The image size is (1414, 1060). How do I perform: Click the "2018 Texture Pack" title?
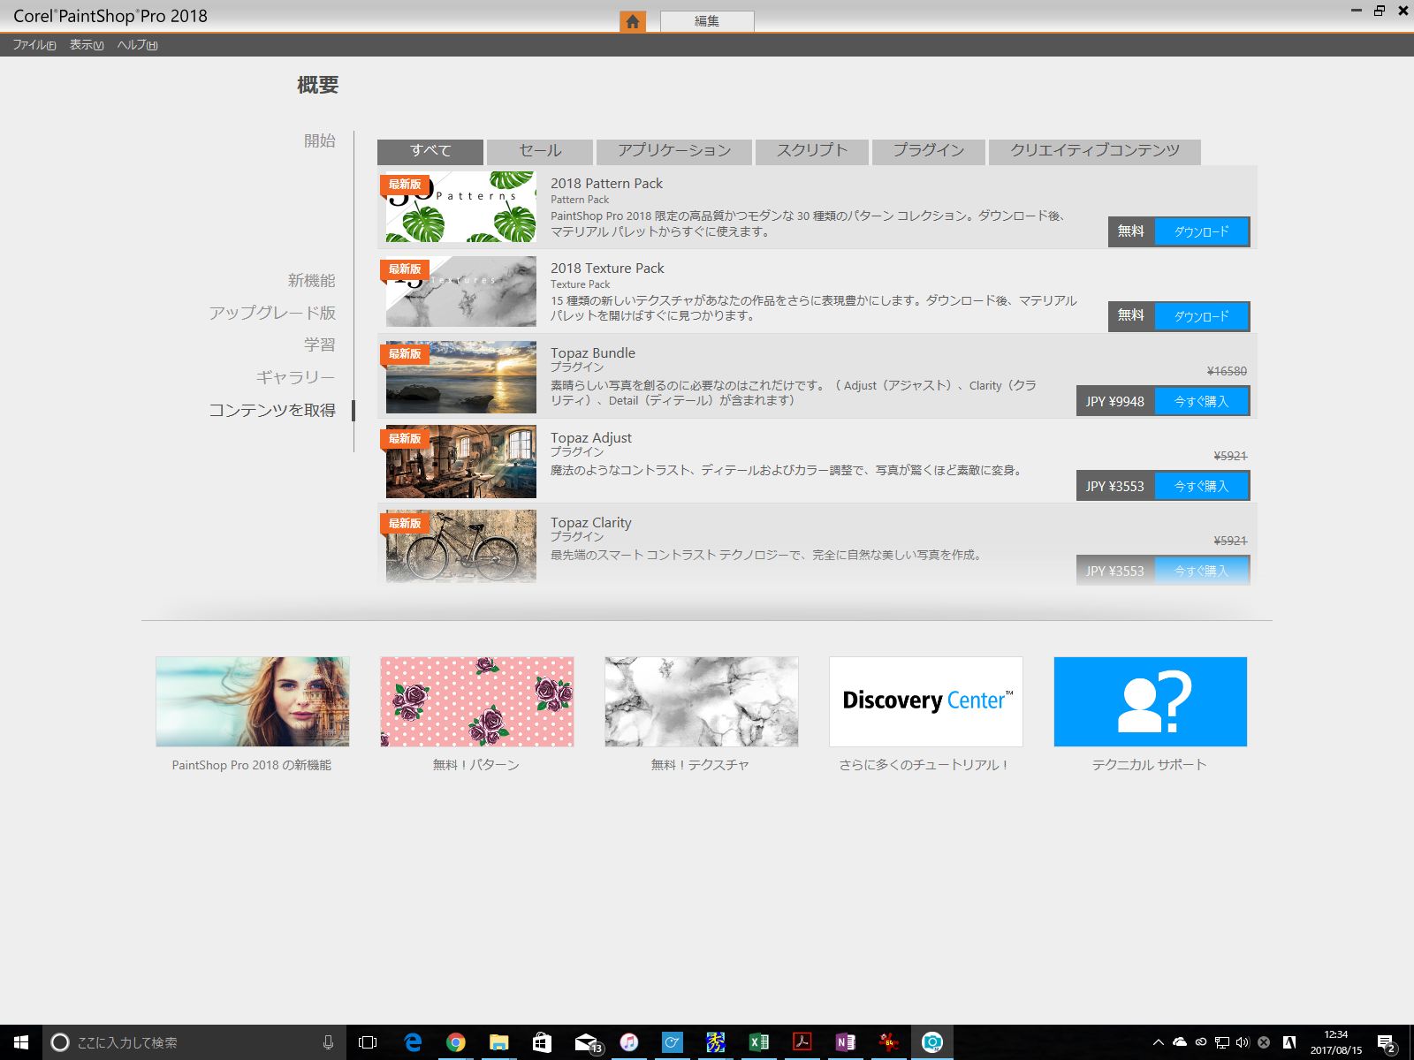(607, 269)
